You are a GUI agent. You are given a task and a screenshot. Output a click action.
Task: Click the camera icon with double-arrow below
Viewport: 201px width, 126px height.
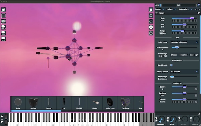(3, 33)
